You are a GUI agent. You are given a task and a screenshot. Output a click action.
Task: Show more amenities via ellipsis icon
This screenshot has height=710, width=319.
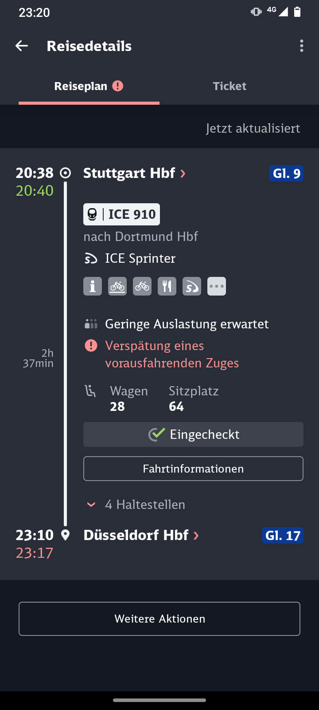[x=217, y=286]
